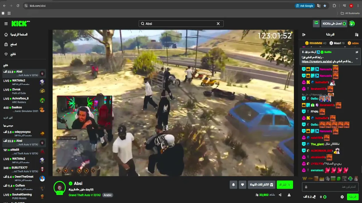The image size is (362, 203).
Task: Open the Saaikoo channel in sidebar
Action: point(24,109)
